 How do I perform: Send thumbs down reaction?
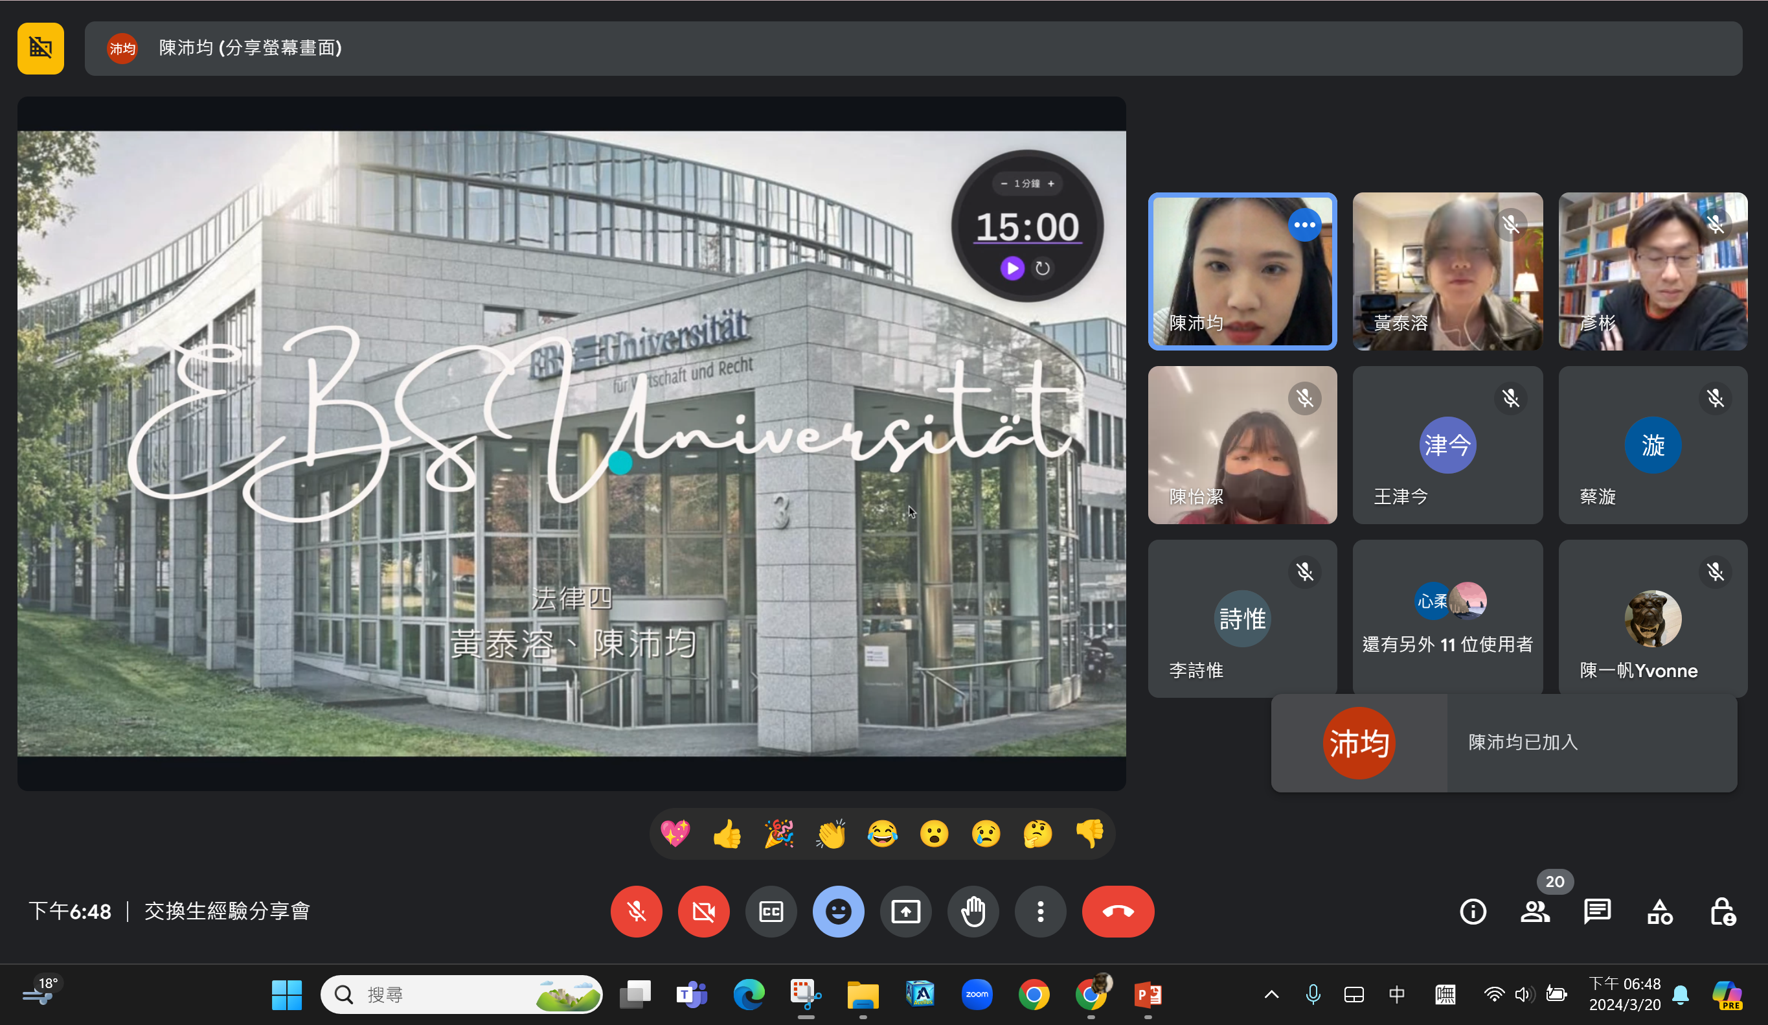tap(1089, 834)
